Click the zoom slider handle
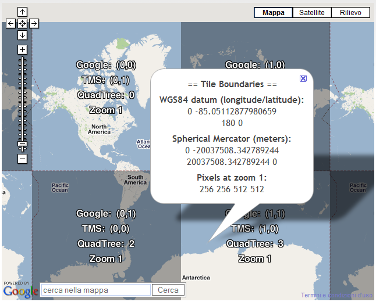The image size is (376, 302). [x=22, y=144]
